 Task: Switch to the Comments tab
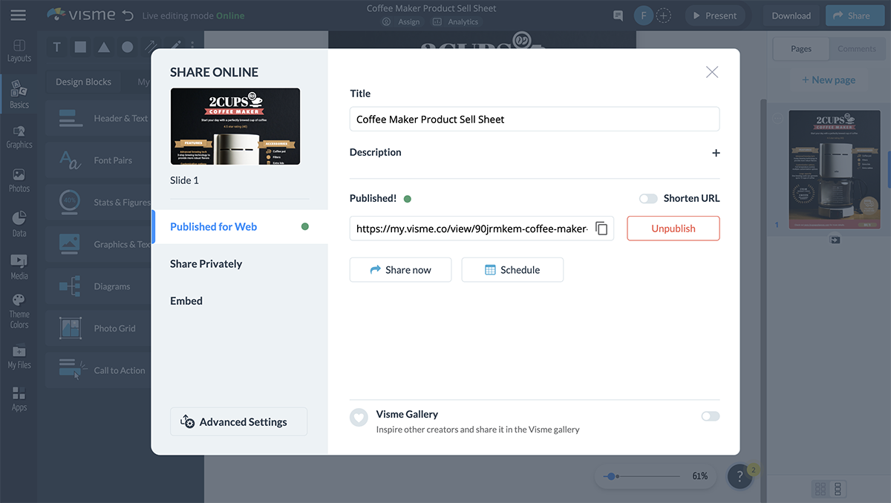point(857,48)
